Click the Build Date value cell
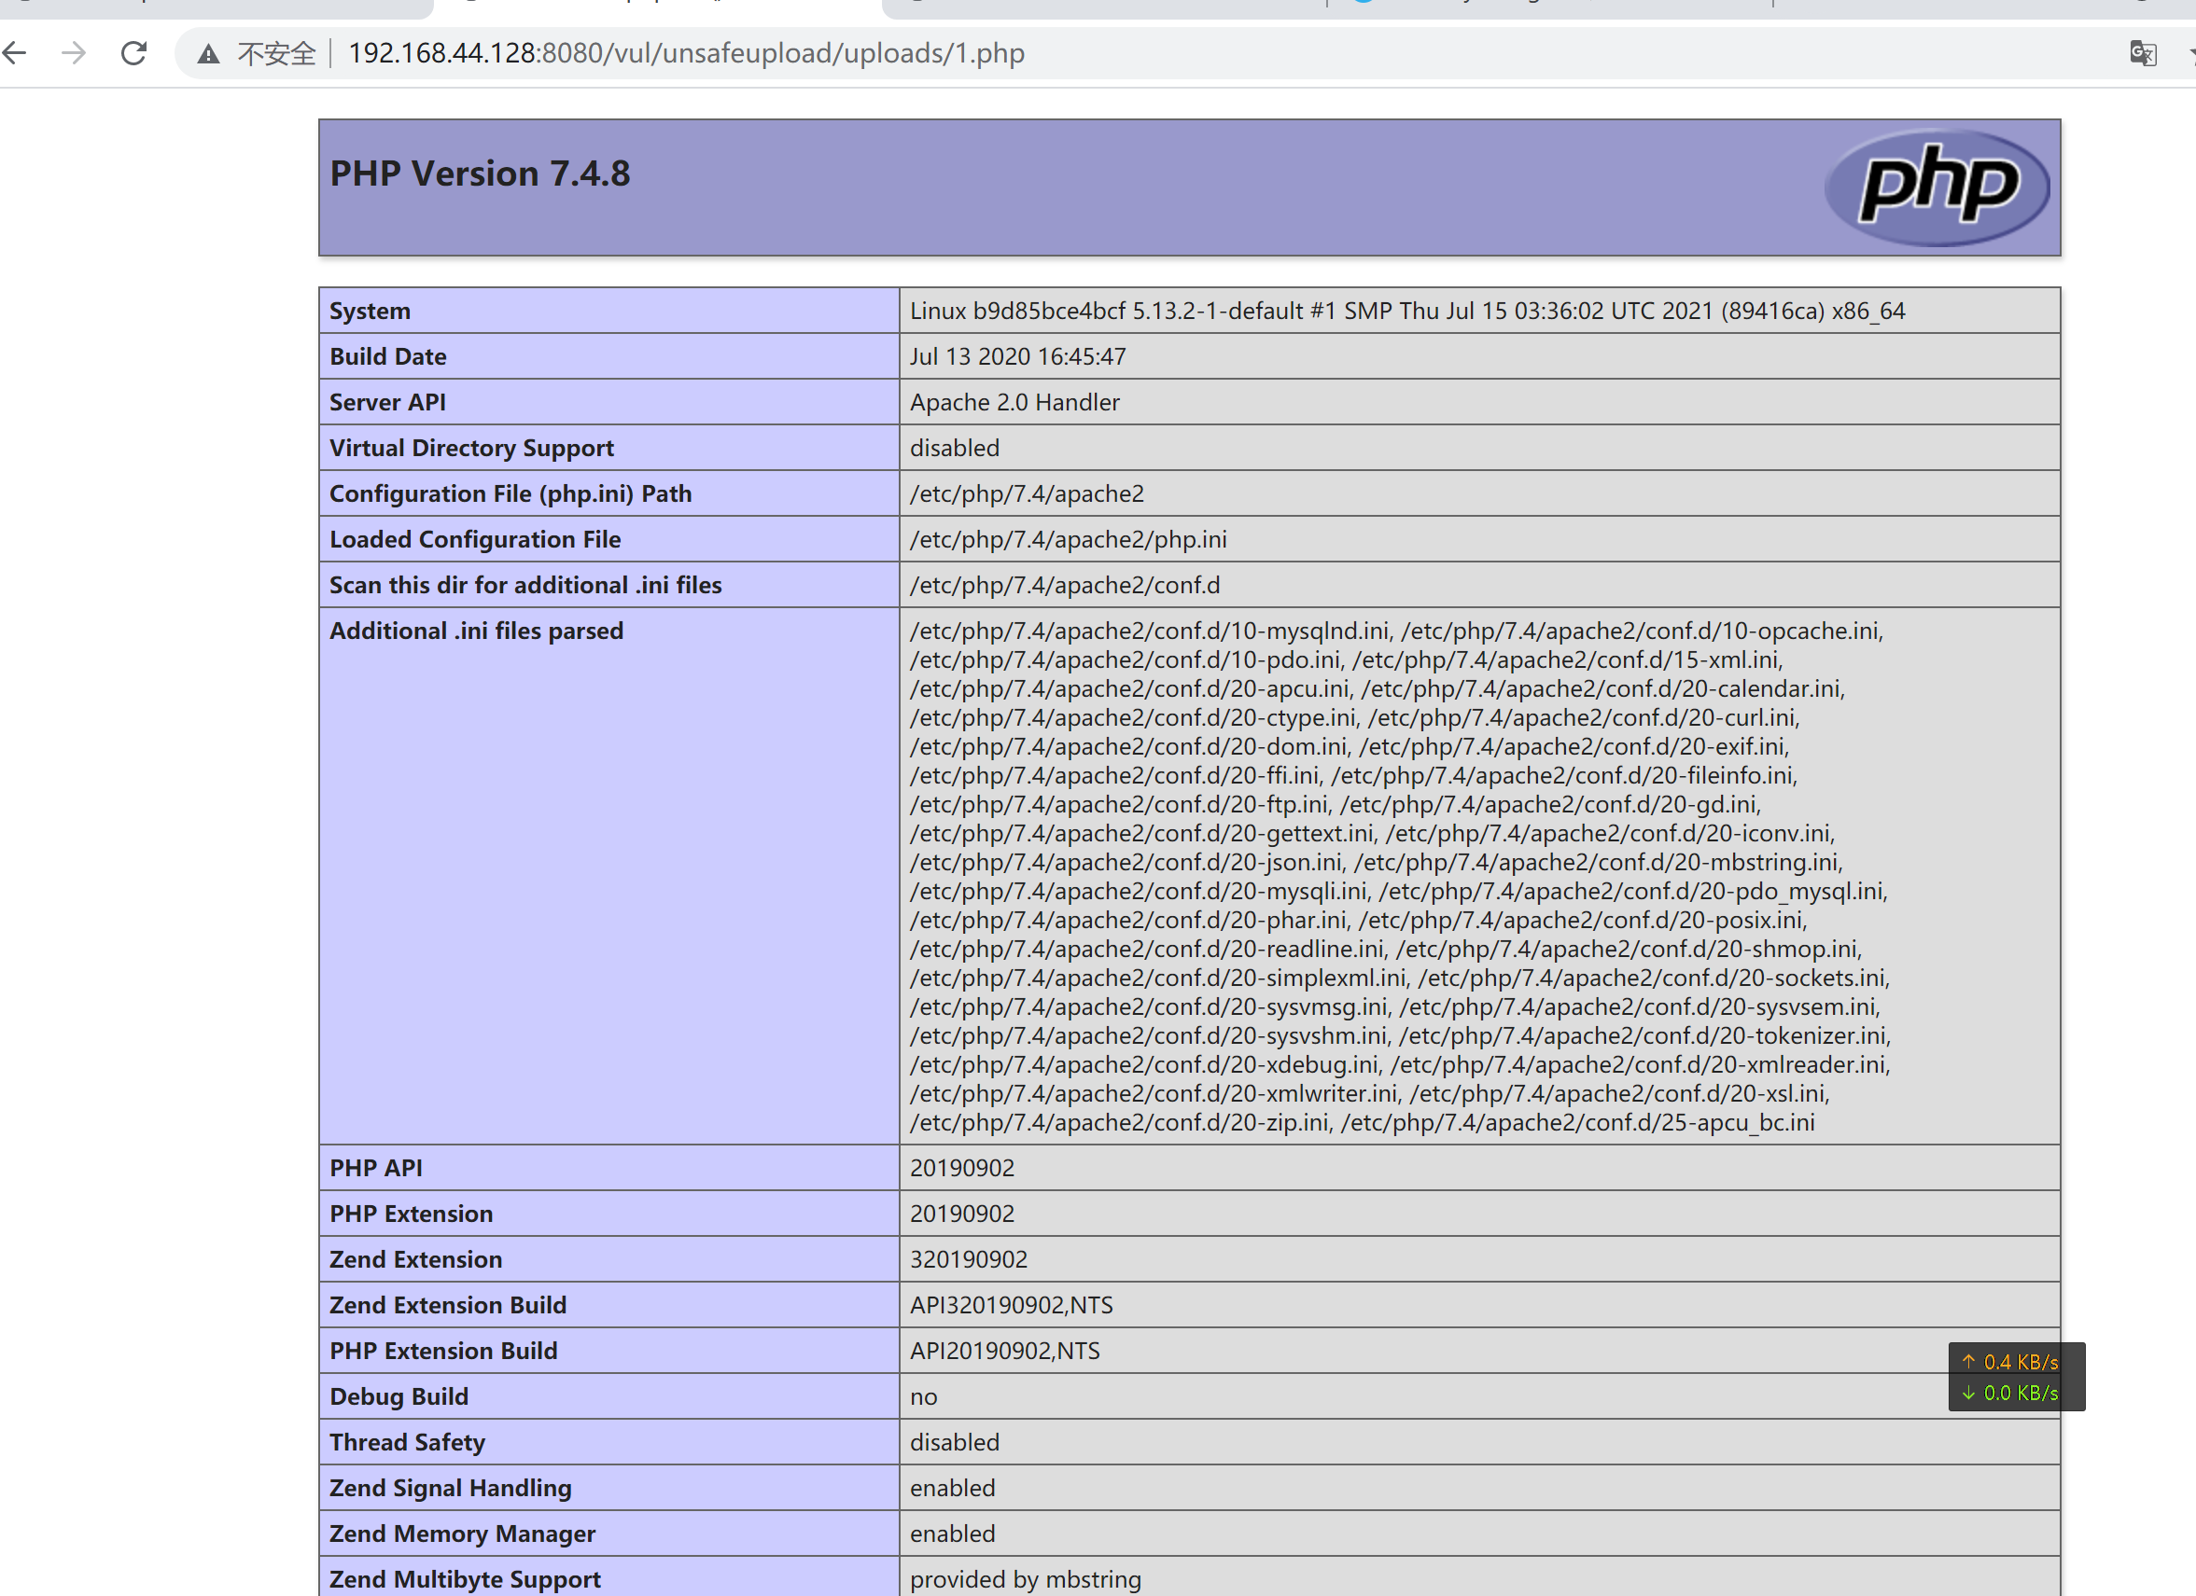This screenshot has width=2196, height=1596. point(1016,356)
